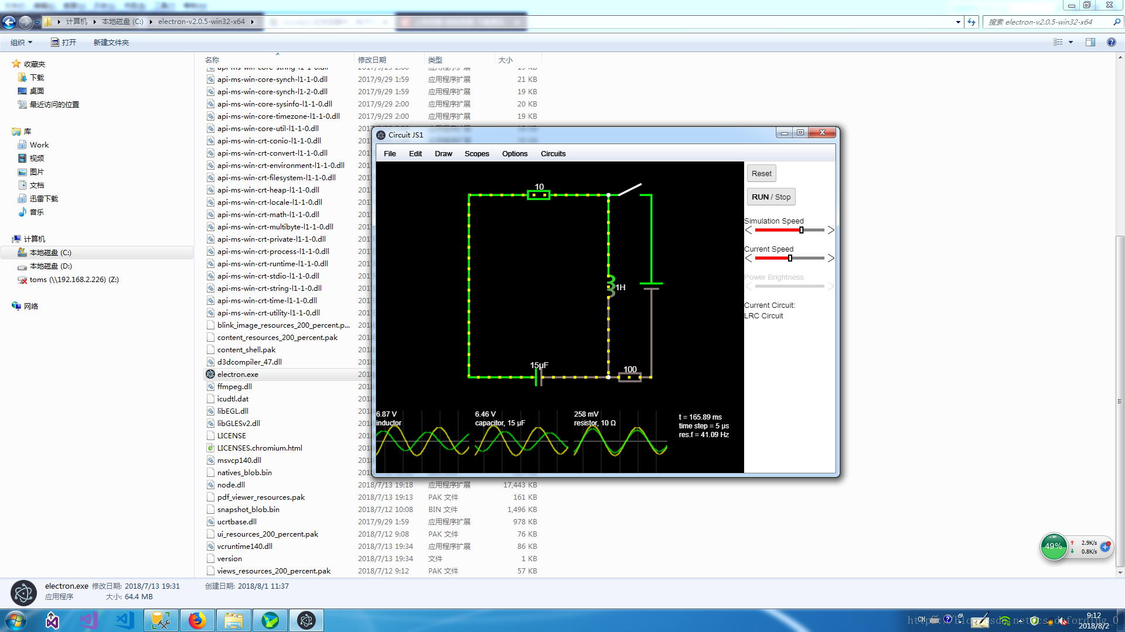The image size is (1125, 632).
Task: Expand the view options dropdown arrow
Action: pyautogui.click(x=1071, y=42)
